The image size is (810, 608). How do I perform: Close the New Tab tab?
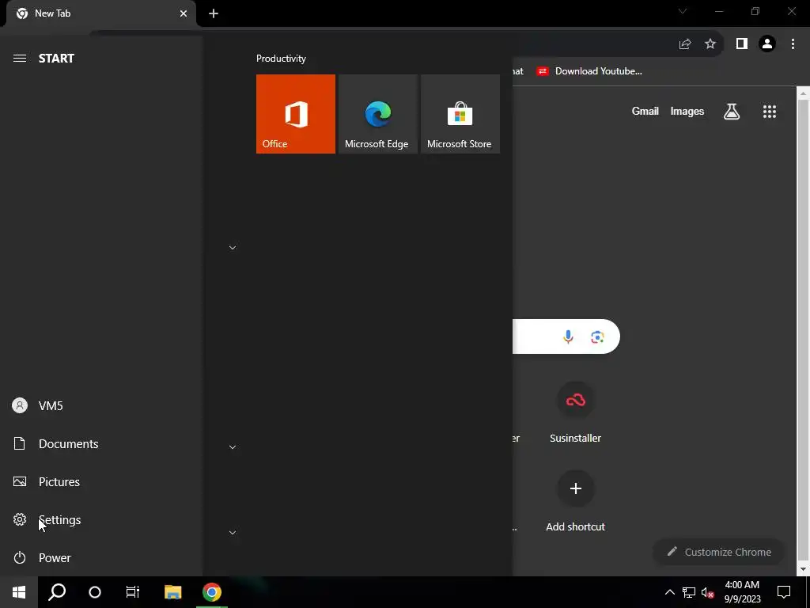coord(184,13)
